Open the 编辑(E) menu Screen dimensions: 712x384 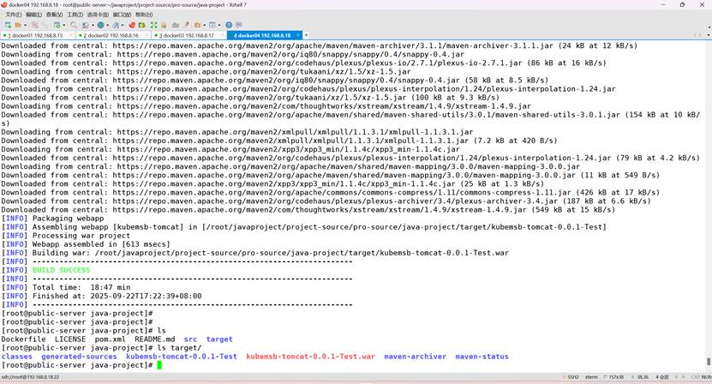(x=33, y=15)
